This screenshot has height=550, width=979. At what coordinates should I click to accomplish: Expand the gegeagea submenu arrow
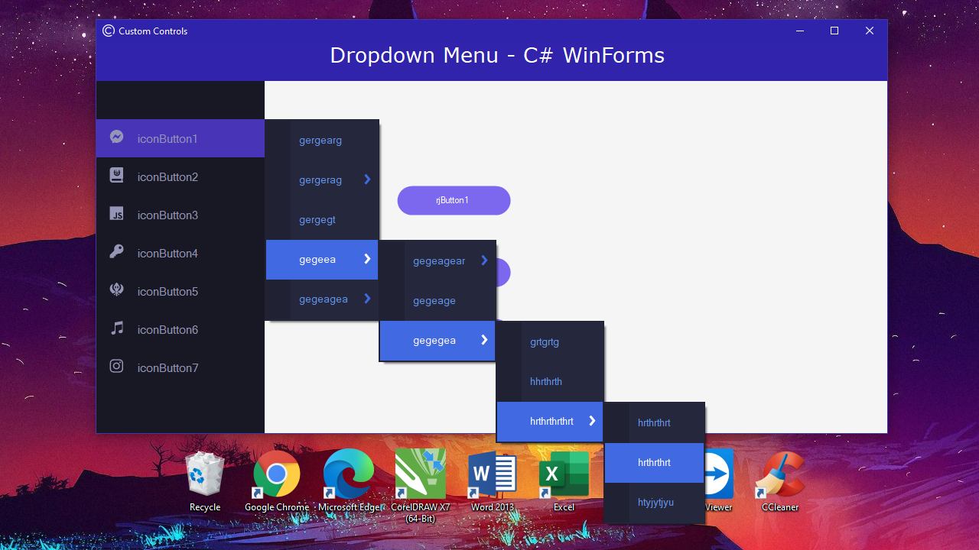click(x=367, y=299)
